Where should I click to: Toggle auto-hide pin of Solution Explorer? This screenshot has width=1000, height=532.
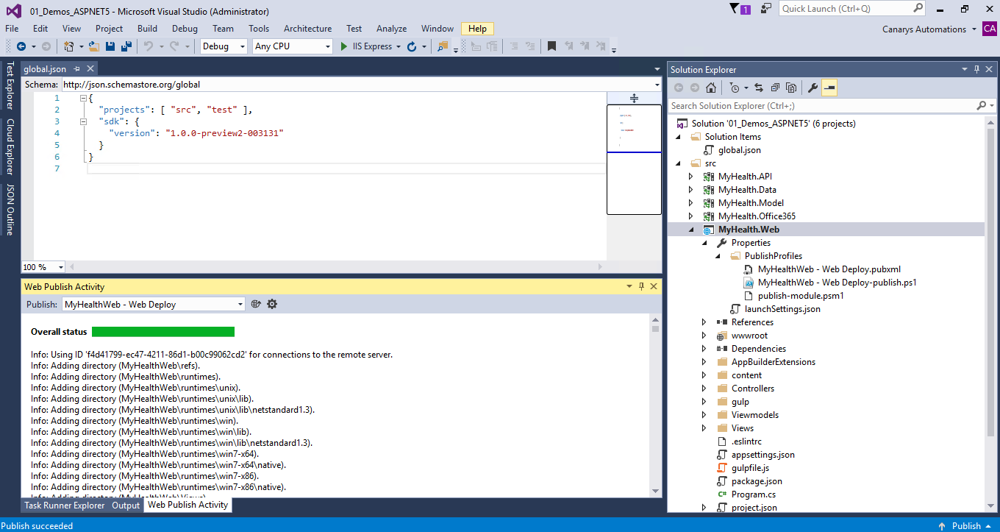976,69
